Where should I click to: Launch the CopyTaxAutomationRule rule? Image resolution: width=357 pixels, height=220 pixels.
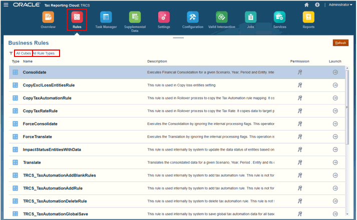coord(335,98)
